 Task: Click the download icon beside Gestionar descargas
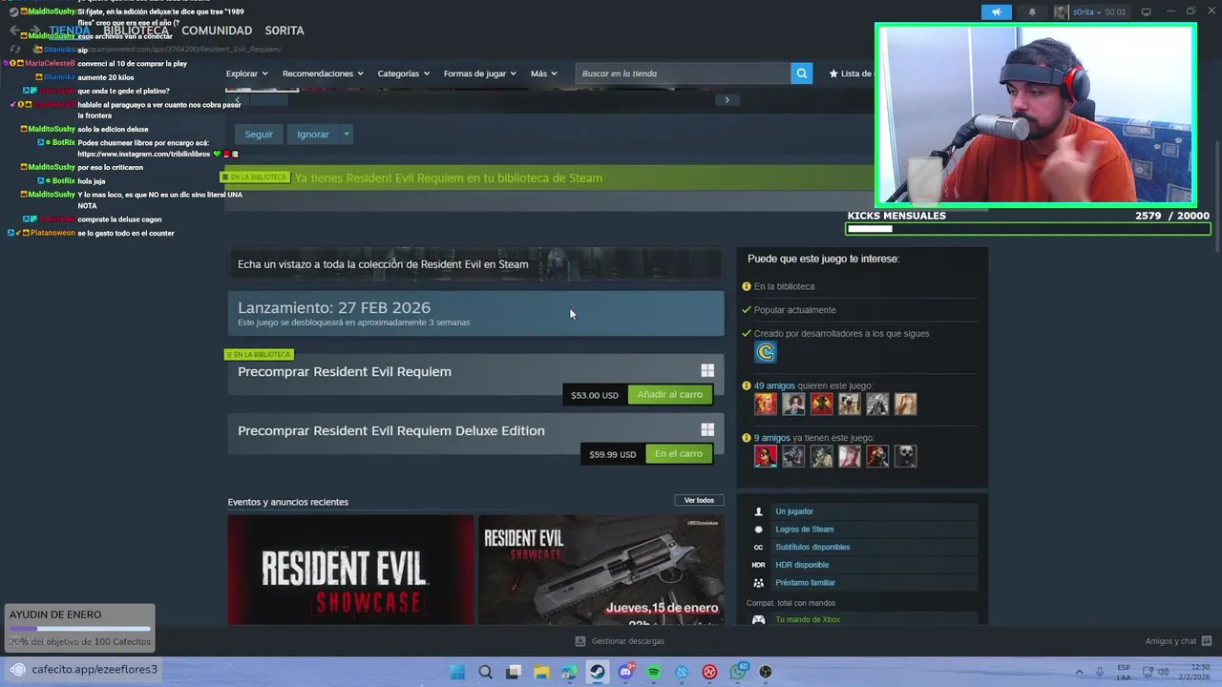click(x=580, y=641)
